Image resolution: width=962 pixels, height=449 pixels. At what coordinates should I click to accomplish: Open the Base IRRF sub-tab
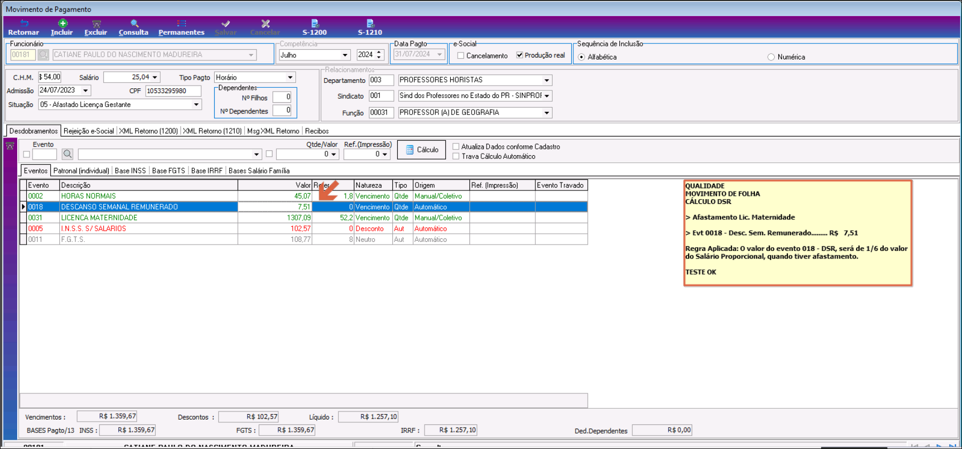coord(207,171)
